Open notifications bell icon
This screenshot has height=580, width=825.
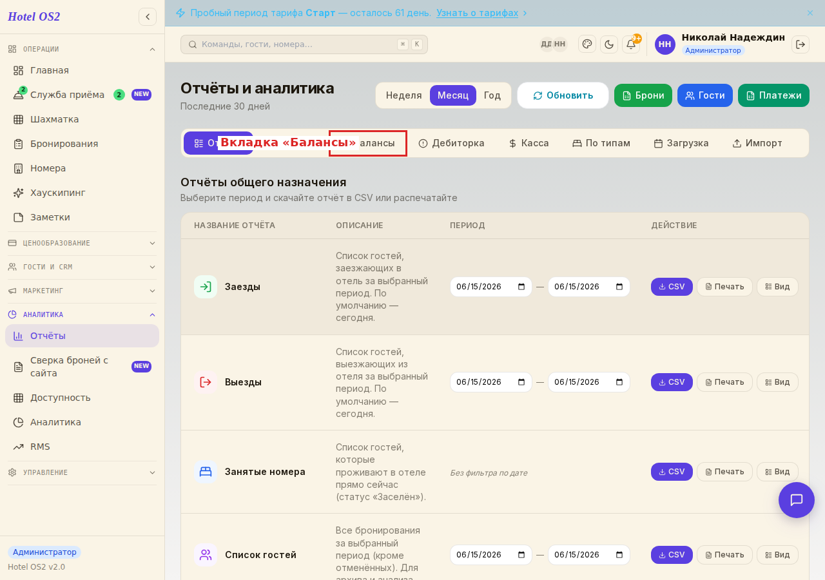(631, 44)
